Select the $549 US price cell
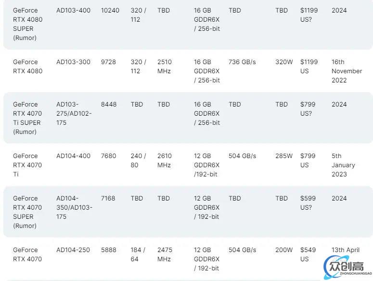 308,254
